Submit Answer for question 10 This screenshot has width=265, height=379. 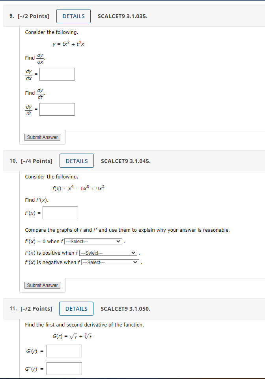[x=42, y=285]
